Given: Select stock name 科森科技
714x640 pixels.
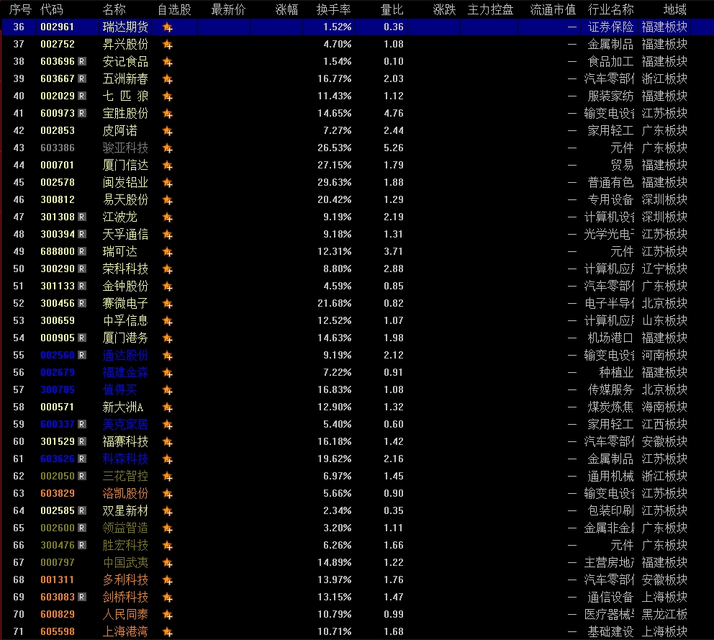Looking at the screenshot, I should click(125, 459).
